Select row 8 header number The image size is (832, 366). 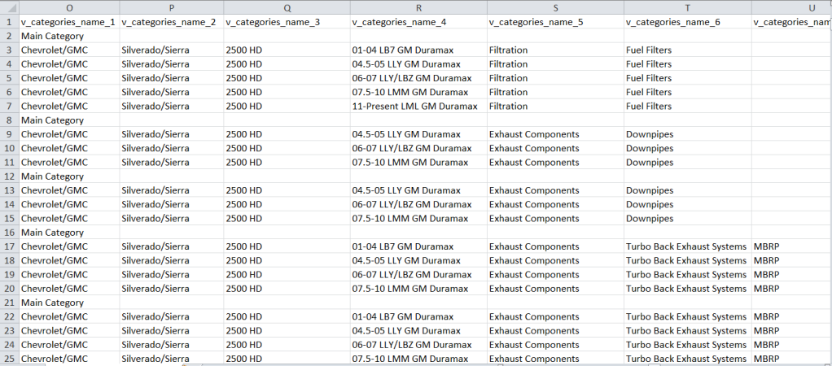tap(9, 120)
